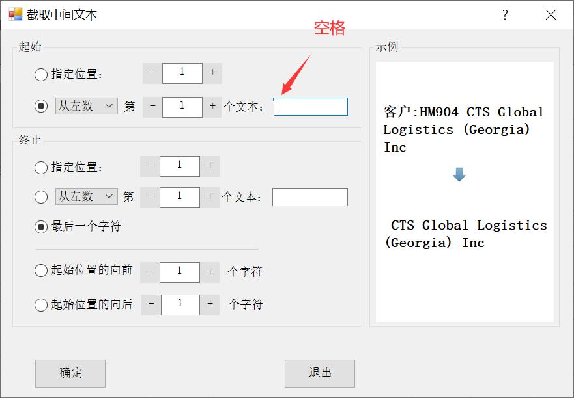The height and width of the screenshot is (398, 574).
Task: Select the 起始位置的向前 radio option
Action: click(41, 271)
